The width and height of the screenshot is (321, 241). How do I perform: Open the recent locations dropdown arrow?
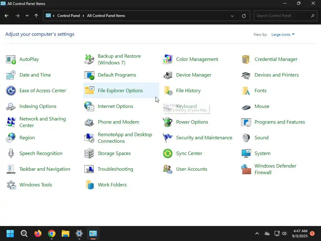click(x=27, y=16)
